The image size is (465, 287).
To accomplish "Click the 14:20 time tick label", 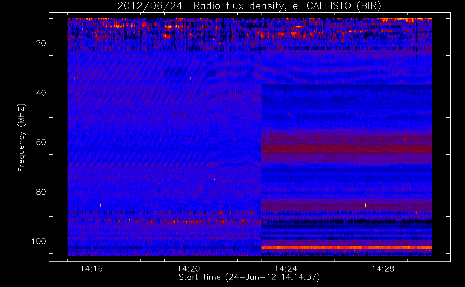I will (x=189, y=269).
